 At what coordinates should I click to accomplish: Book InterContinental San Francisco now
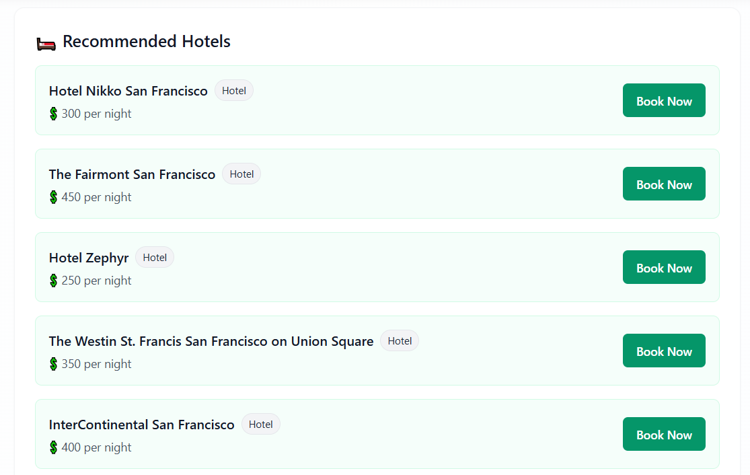click(664, 435)
